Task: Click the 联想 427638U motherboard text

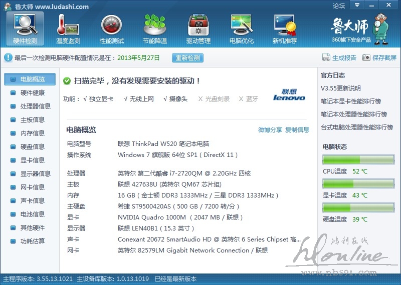Action: (x=169, y=184)
